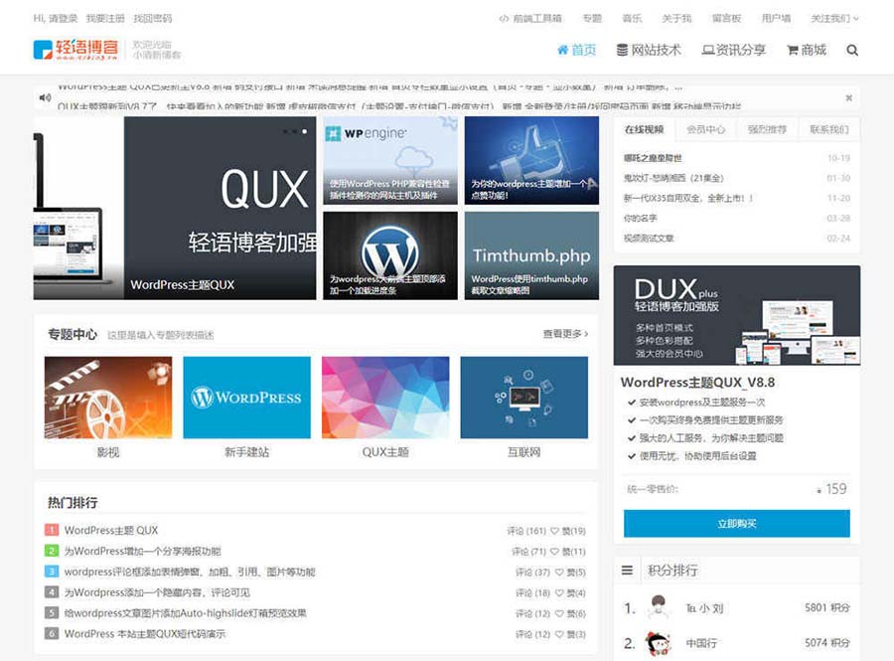
Task: Click like heart on 分享海报功能 row
Action: (x=554, y=552)
